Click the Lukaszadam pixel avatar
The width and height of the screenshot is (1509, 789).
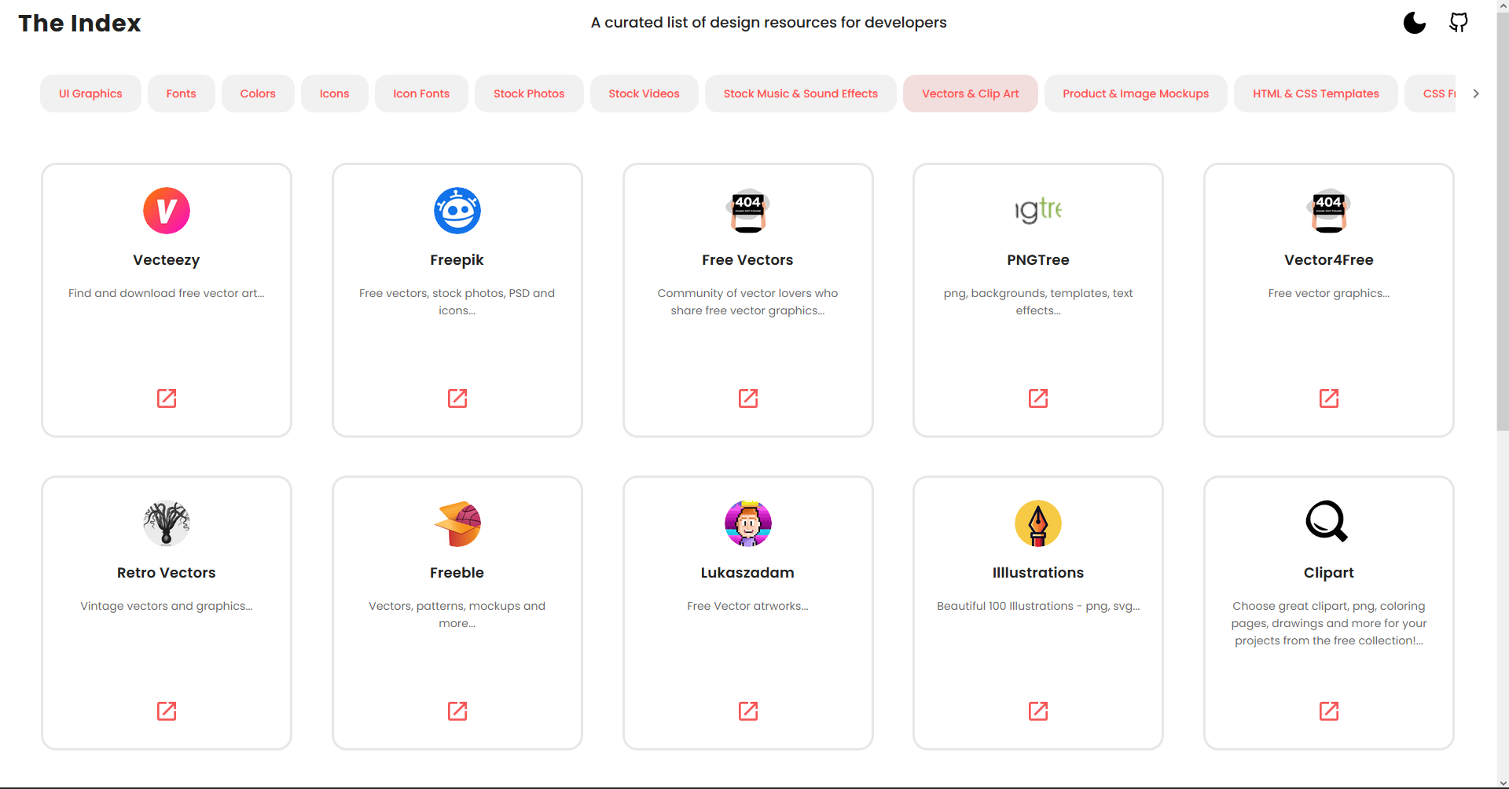748,523
